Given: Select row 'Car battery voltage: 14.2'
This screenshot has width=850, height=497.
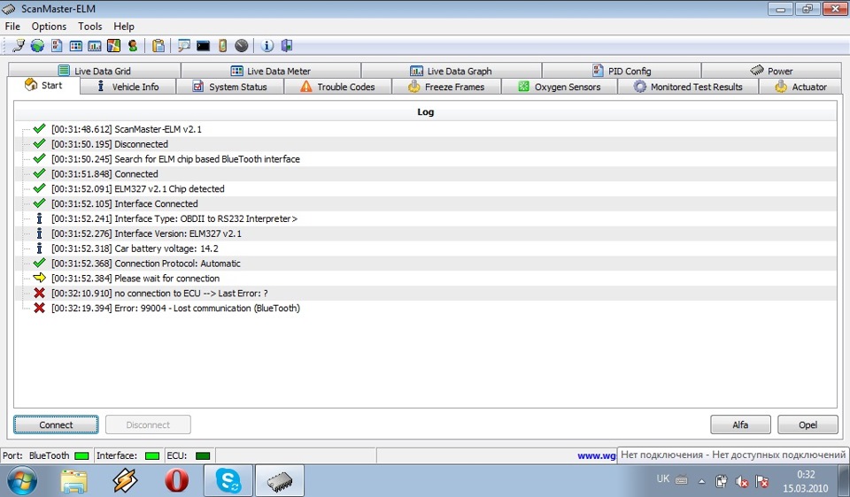Looking at the screenshot, I should pyautogui.click(x=426, y=248).
